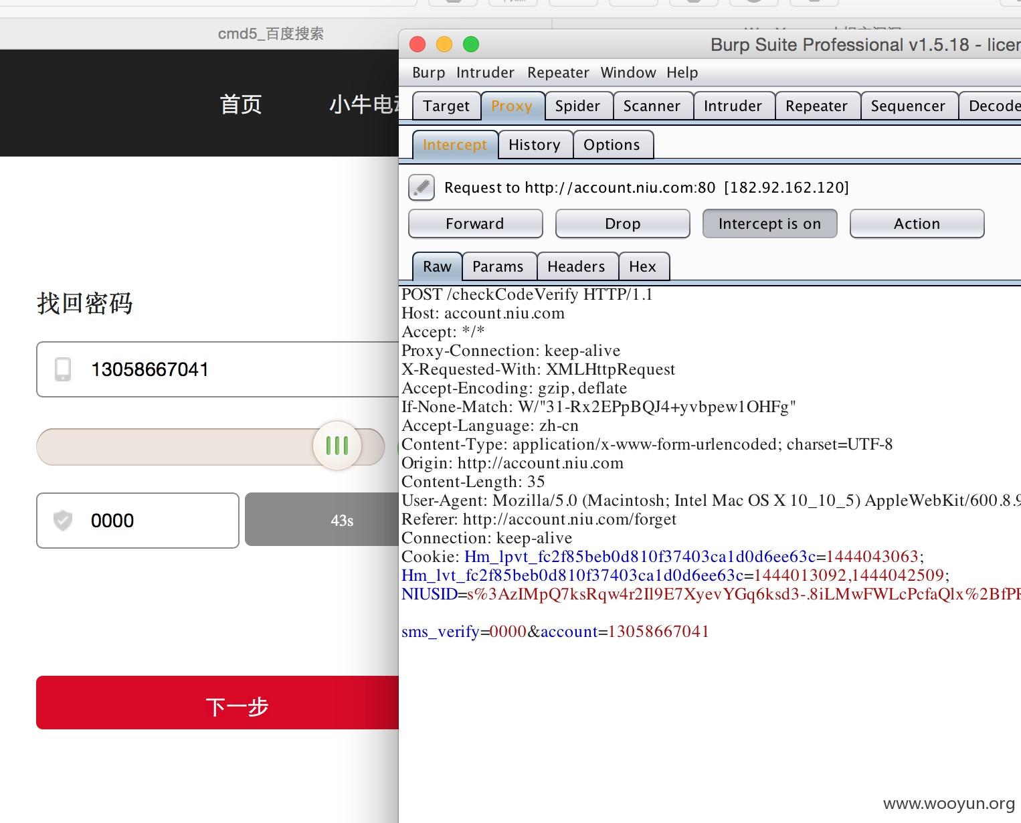Click the red 下一步 button
The width and height of the screenshot is (1021, 823).
[217, 703]
